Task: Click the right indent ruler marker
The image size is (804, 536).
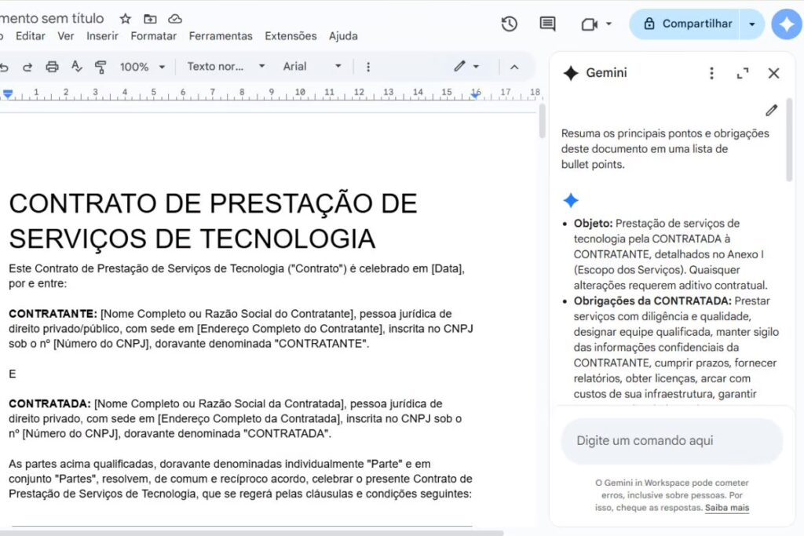Action: [476, 94]
